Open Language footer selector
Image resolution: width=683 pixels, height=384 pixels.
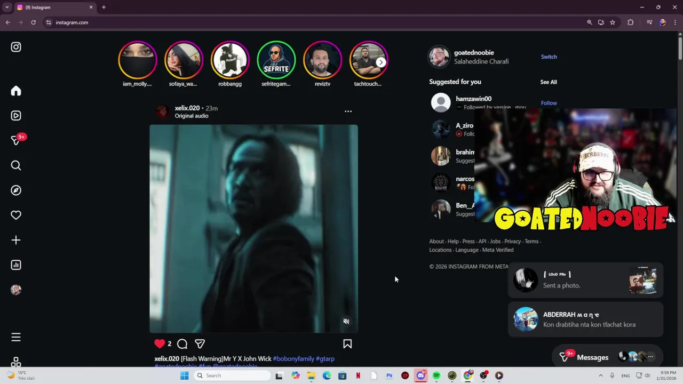click(467, 250)
